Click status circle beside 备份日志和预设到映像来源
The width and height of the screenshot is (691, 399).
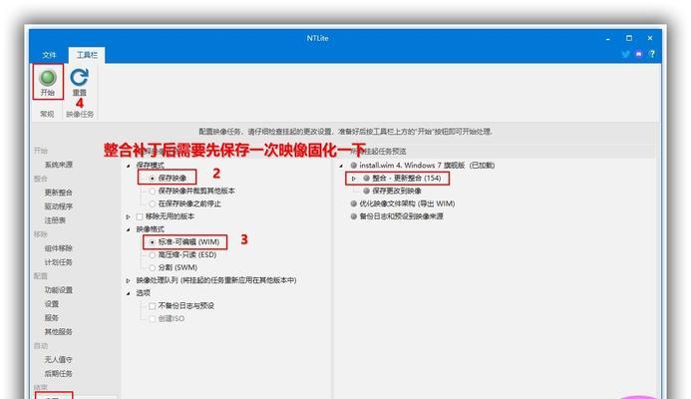353,216
